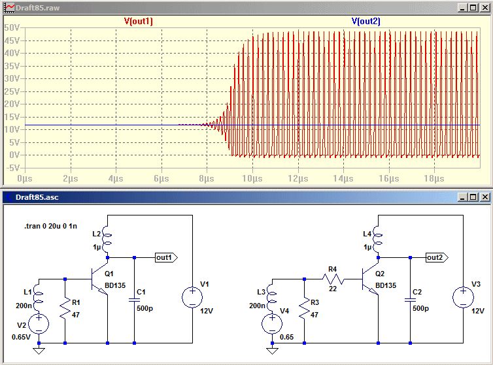The image size is (493, 365).
Task: Click the V(out1) trace label
Action: [139, 22]
